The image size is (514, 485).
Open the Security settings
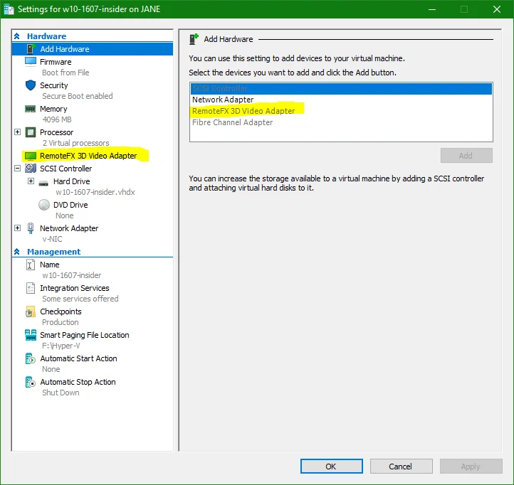click(54, 85)
